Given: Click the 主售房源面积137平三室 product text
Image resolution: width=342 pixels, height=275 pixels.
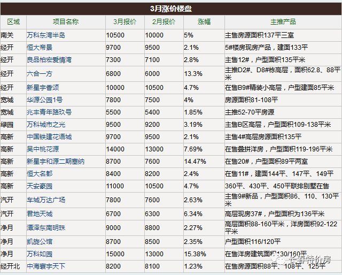Looking at the screenshot, I should [x=260, y=35].
